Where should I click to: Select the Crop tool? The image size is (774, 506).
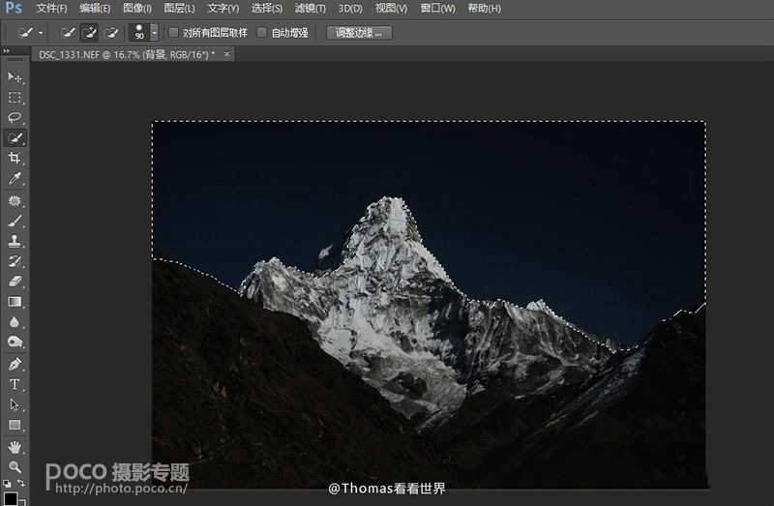point(15,158)
